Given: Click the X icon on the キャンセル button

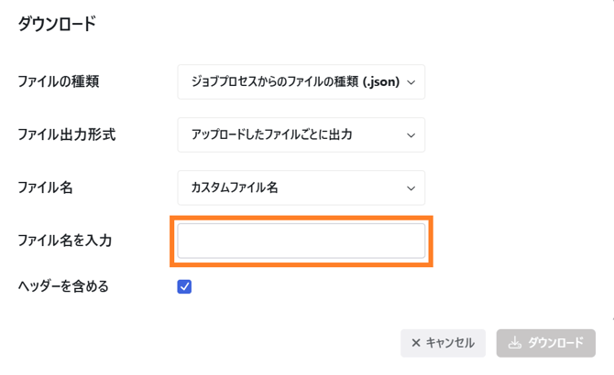Looking at the screenshot, I should [x=416, y=343].
